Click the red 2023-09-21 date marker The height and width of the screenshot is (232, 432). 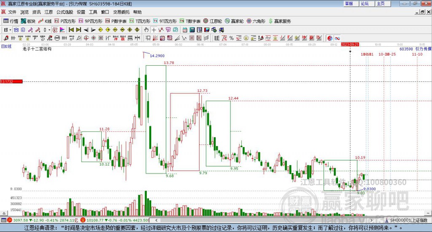350,45
